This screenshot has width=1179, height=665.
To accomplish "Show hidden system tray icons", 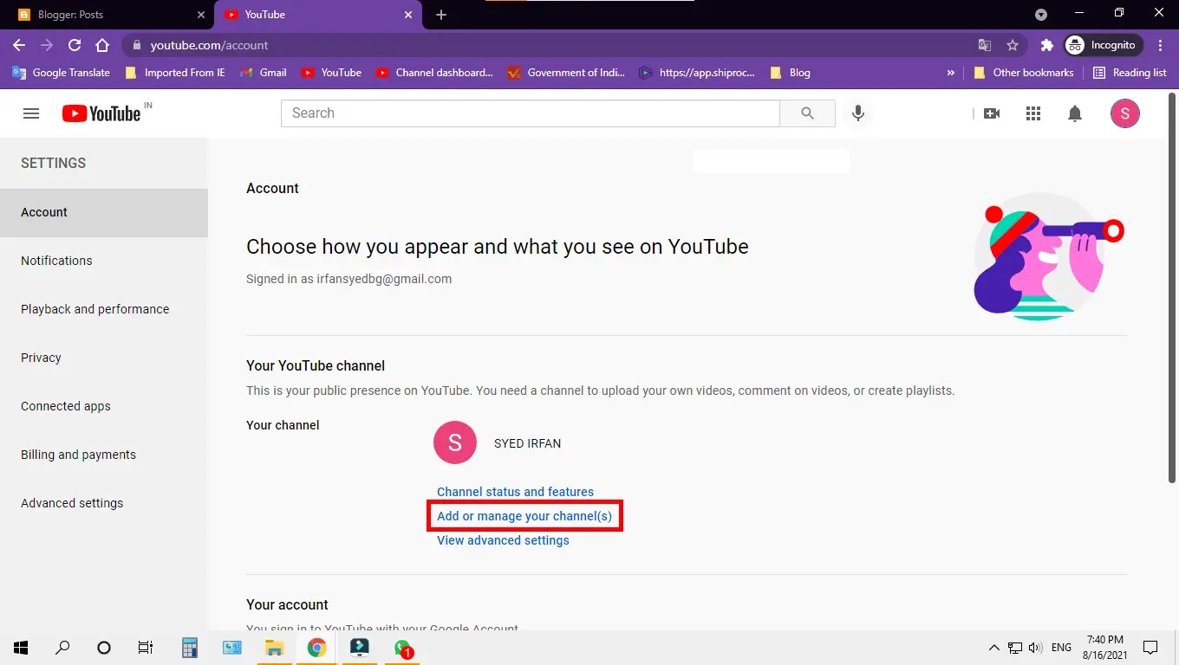I will (x=994, y=648).
